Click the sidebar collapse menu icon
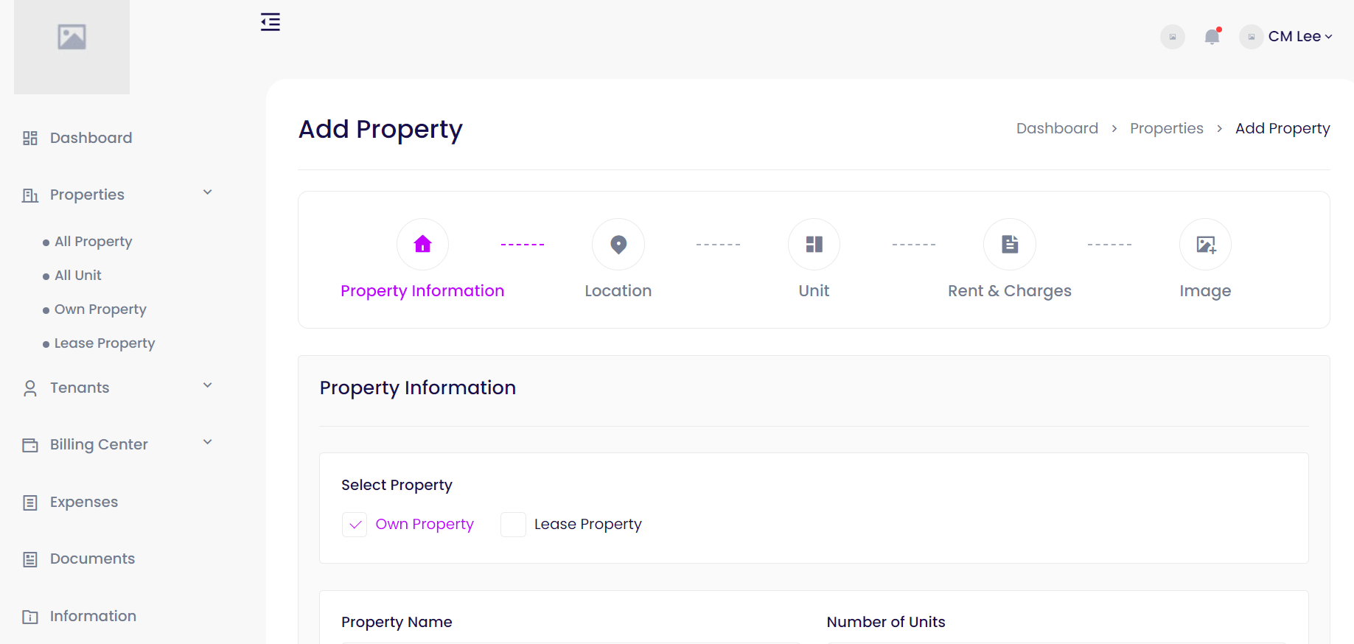The width and height of the screenshot is (1354, 644). coord(271,22)
